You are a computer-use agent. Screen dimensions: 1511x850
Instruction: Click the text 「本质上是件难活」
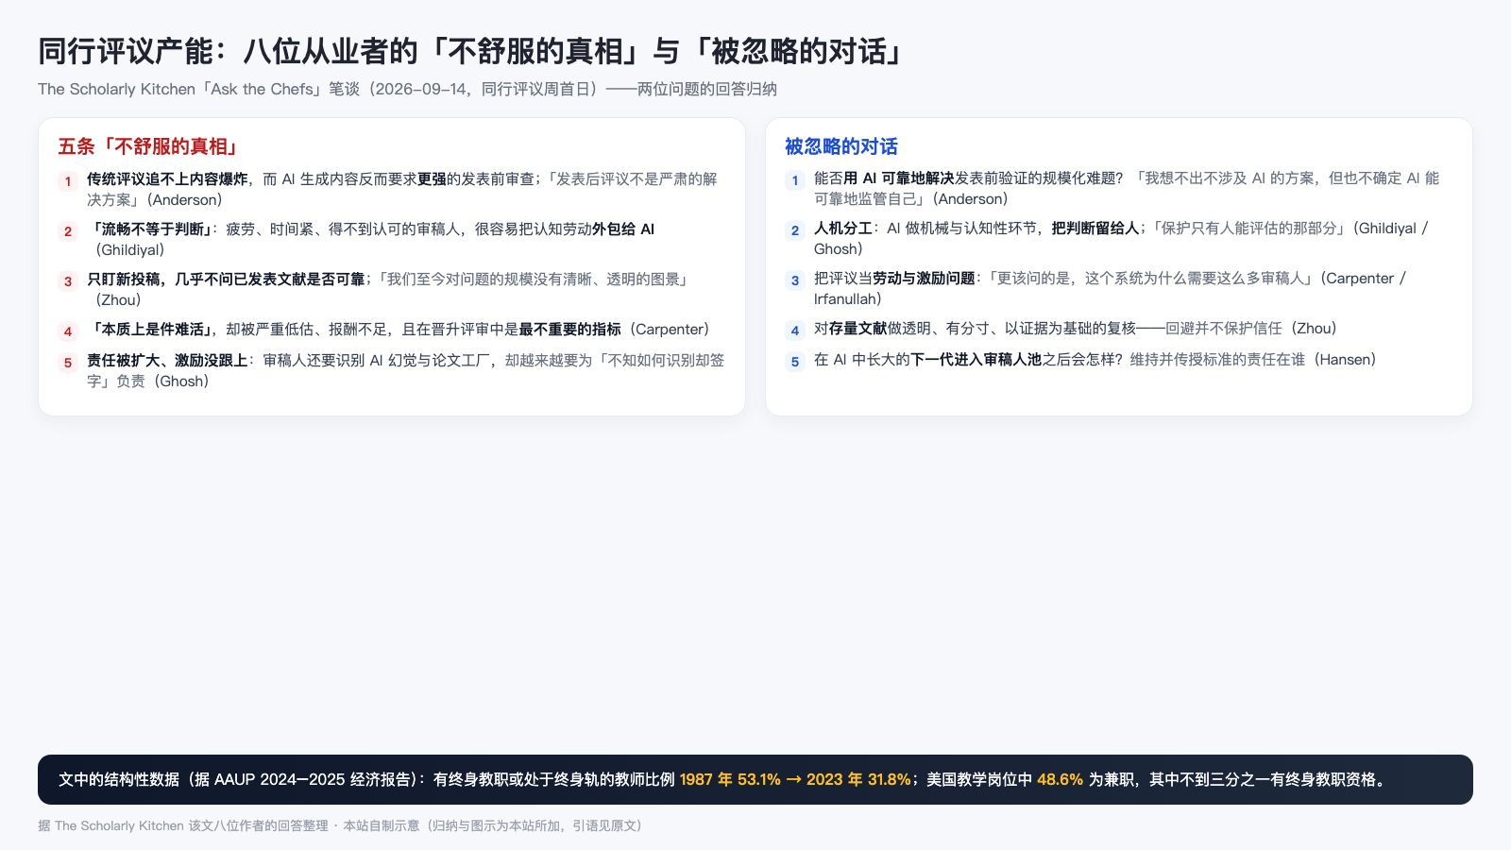coord(149,329)
